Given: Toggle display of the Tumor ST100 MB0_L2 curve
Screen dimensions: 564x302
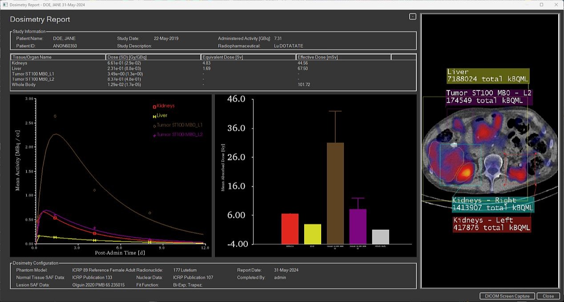Looking at the screenshot, I should [x=178, y=135].
